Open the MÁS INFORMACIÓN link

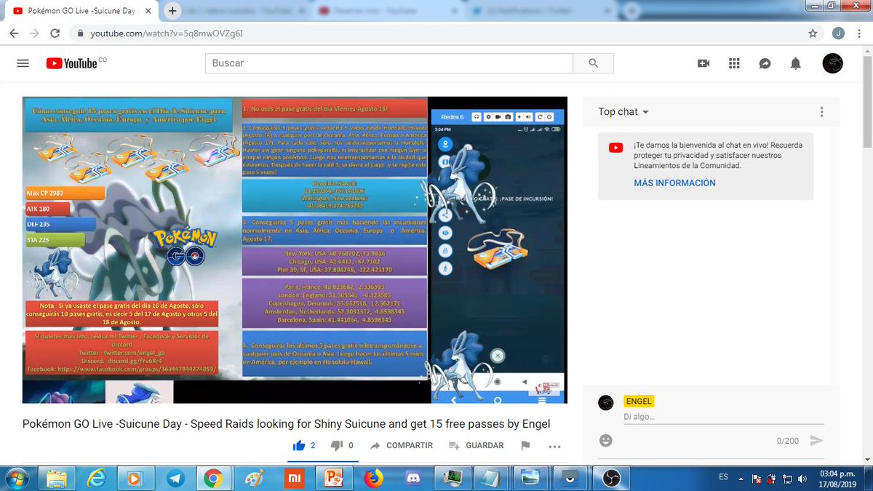pos(674,183)
